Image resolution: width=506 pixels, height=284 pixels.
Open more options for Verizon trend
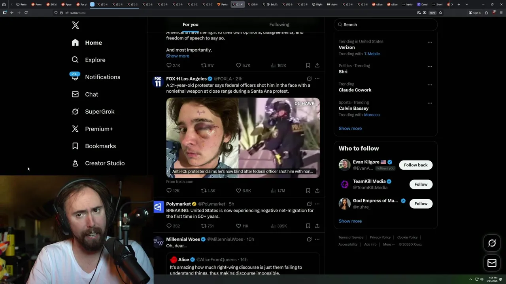(430, 42)
